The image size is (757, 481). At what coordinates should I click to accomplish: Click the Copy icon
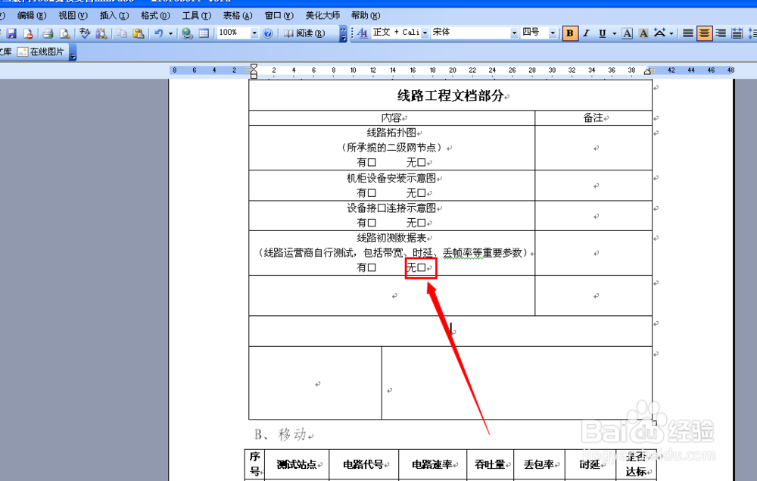click(122, 33)
